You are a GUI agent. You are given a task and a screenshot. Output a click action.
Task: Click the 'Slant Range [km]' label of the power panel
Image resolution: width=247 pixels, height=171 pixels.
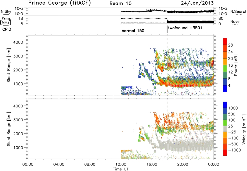tap(9, 65)
